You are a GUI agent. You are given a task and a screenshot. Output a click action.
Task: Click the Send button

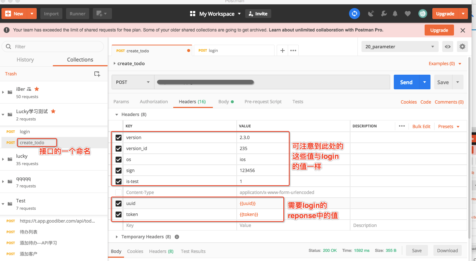(x=406, y=82)
